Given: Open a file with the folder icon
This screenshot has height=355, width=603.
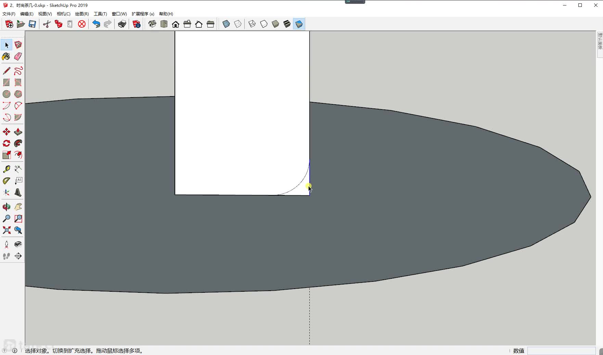Looking at the screenshot, I should tap(21, 24).
